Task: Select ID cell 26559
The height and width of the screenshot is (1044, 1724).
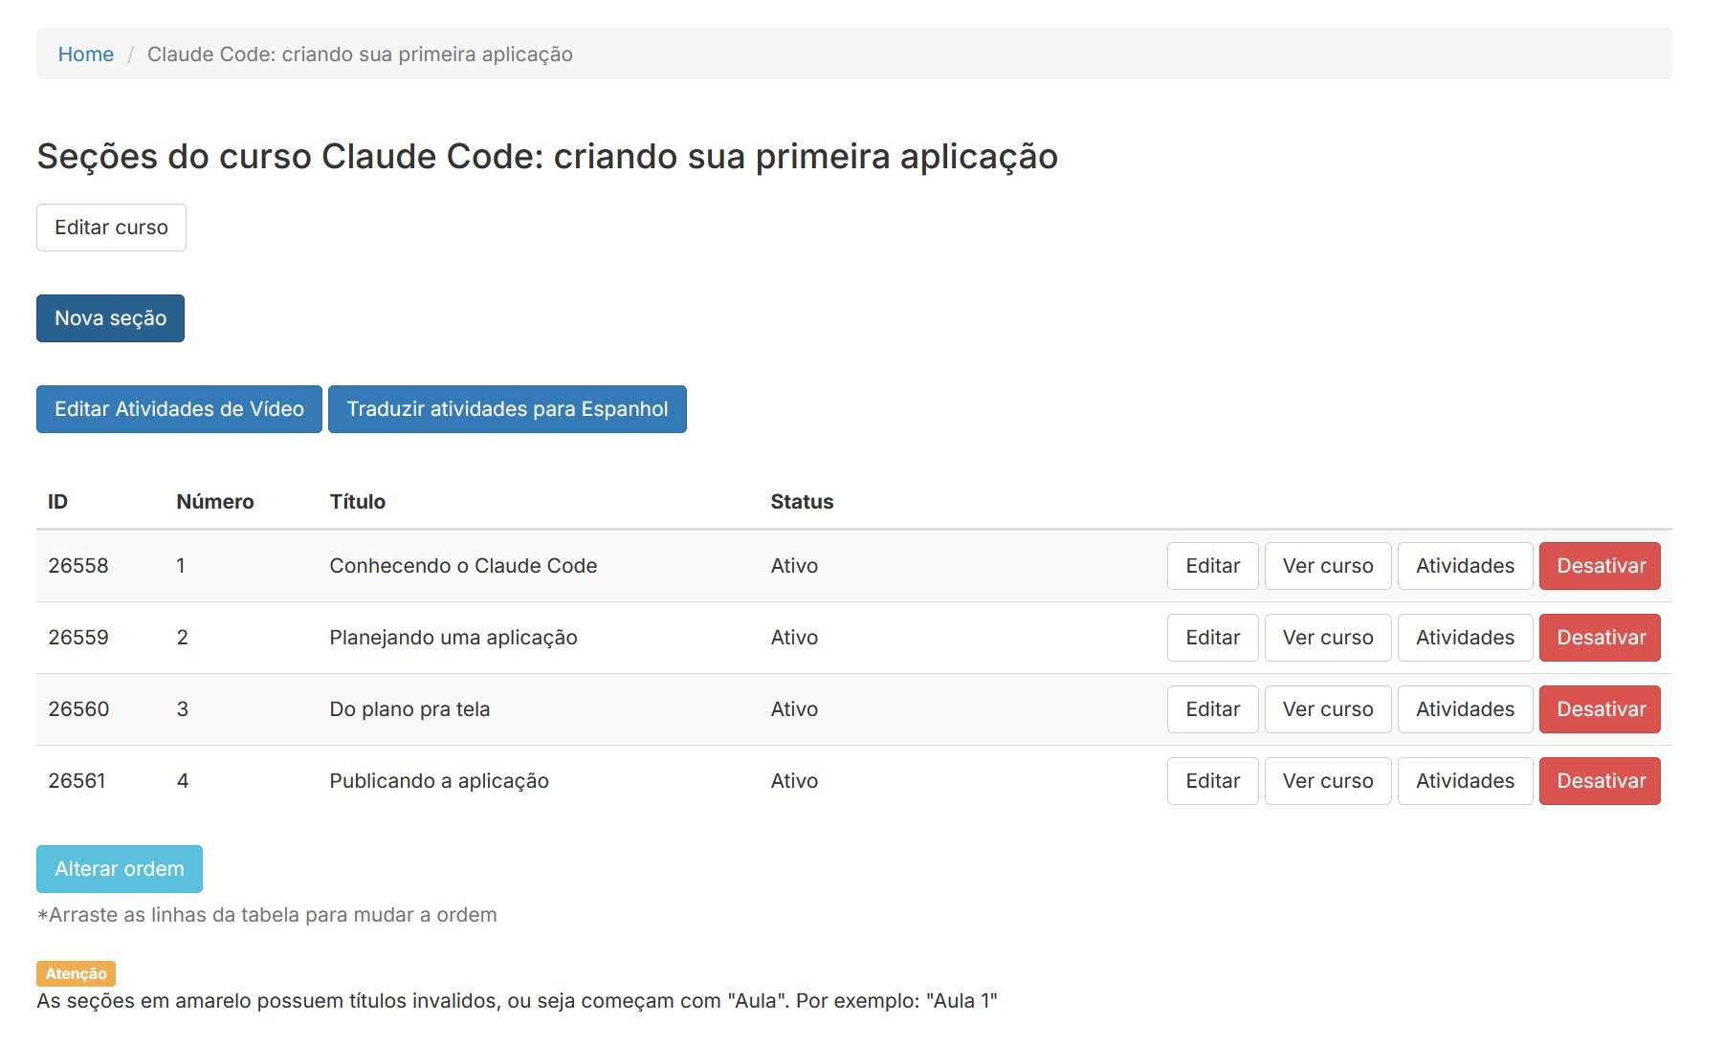Action: (x=78, y=638)
